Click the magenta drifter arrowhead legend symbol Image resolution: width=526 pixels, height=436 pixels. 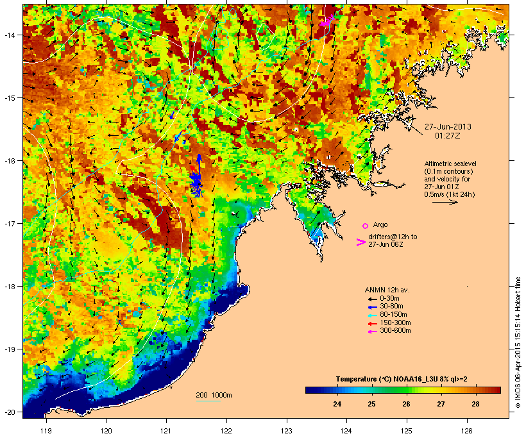coord(361,242)
